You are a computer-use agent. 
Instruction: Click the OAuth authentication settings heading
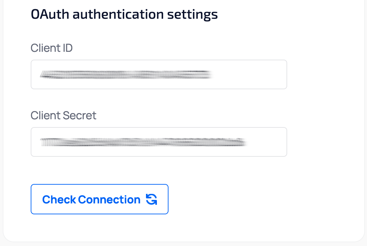click(124, 15)
